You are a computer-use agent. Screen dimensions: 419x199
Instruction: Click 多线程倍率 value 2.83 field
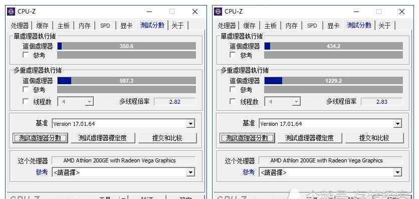pyautogui.click(x=382, y=102)
